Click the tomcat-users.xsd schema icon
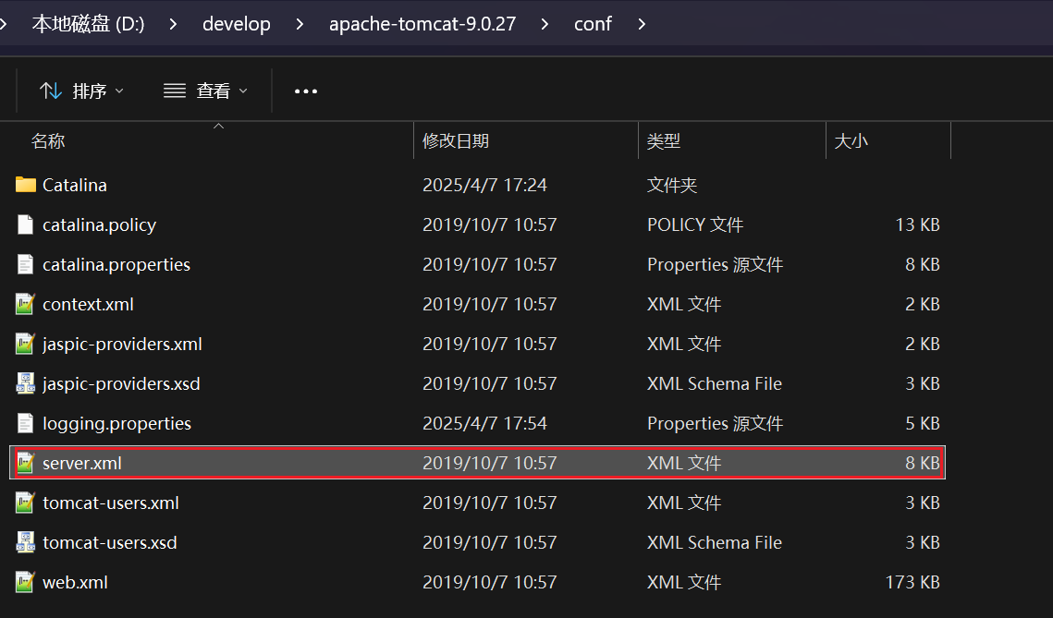1053x618 pixels. pyautogui.click(x=26, y=542)
